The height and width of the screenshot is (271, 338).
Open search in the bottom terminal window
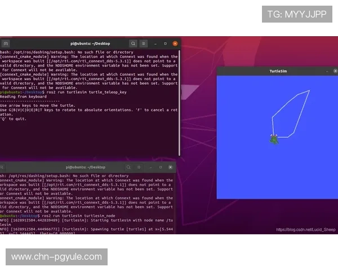coord(128,167)
